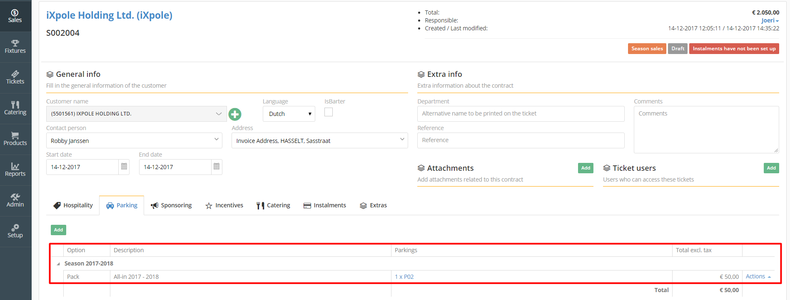Switch to the Instalments tab
Viewport: 790px width, 300px height.
(x=325, y=205)
